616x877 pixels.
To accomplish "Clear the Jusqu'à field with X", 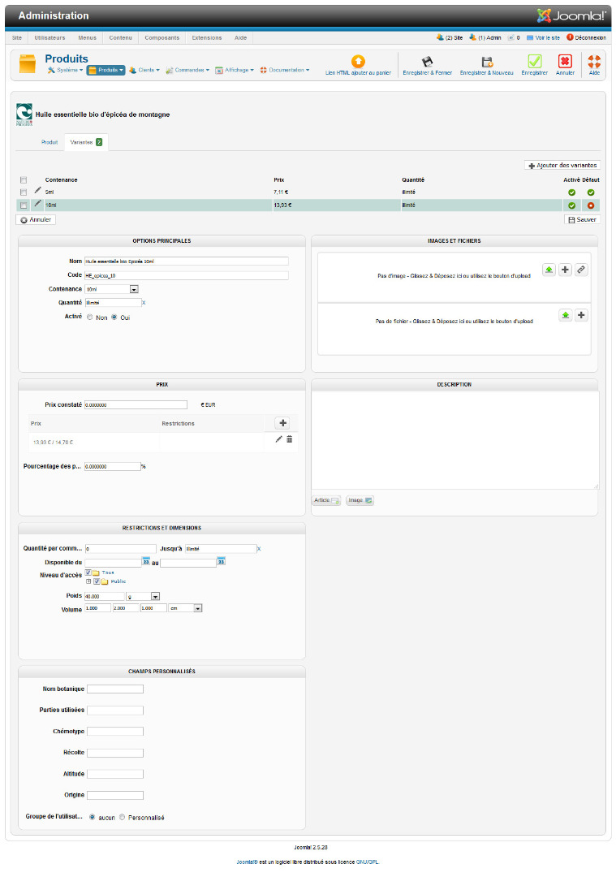I will pos(258,549).
